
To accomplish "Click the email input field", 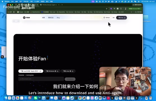I will pyautogui.click(x=41, y=79).
